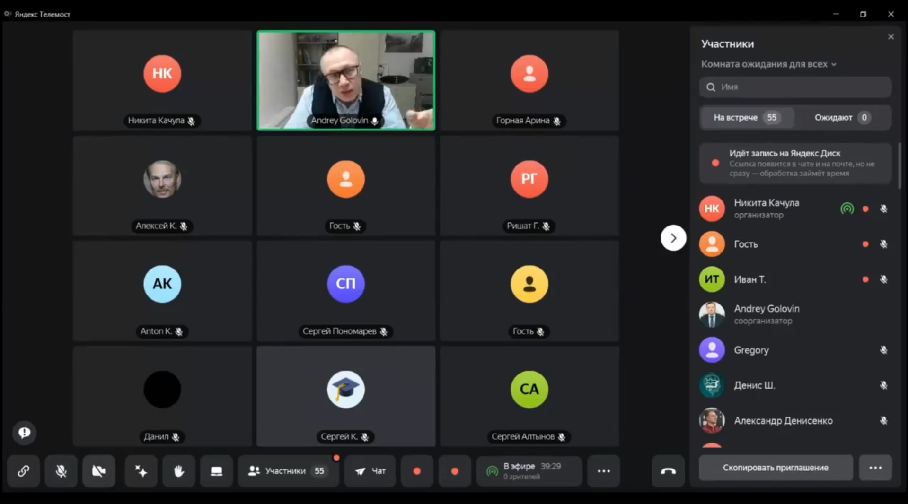Click the Идёт запись на Яндекс Диск notice
908x504 pixels.
pos(795,163)
